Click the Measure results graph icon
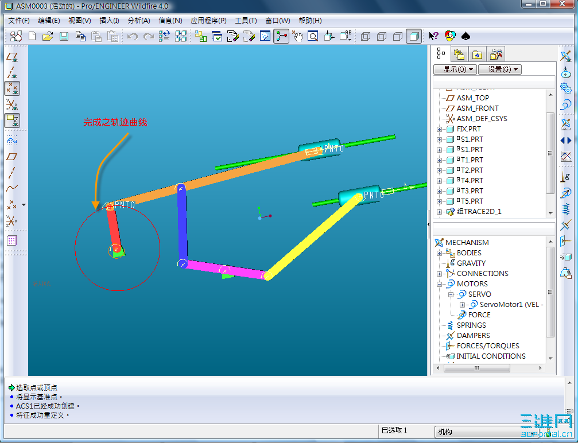The width and height of the screenshot is (578, 443). [565, 156]
